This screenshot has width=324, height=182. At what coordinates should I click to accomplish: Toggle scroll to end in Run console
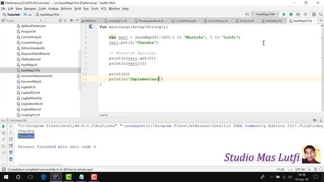tap(11, 146)
